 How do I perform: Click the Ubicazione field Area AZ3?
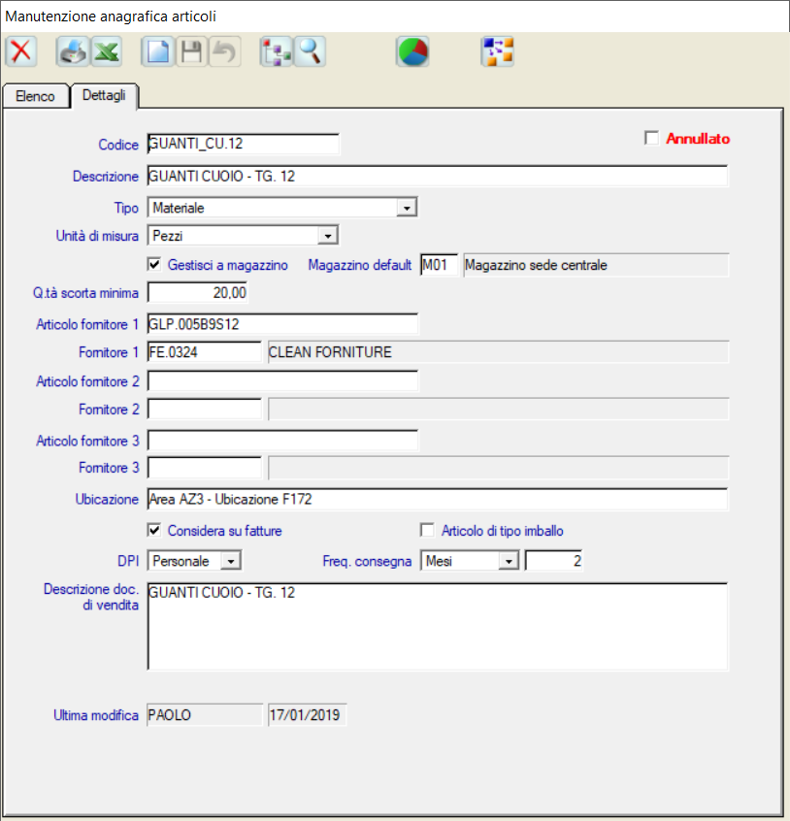(438, 499)
